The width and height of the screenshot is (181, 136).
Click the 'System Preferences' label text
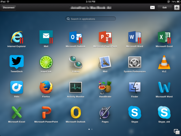[135, 72]
